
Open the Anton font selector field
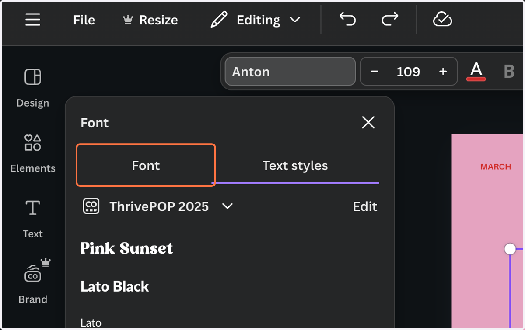(x=290, y=72)
